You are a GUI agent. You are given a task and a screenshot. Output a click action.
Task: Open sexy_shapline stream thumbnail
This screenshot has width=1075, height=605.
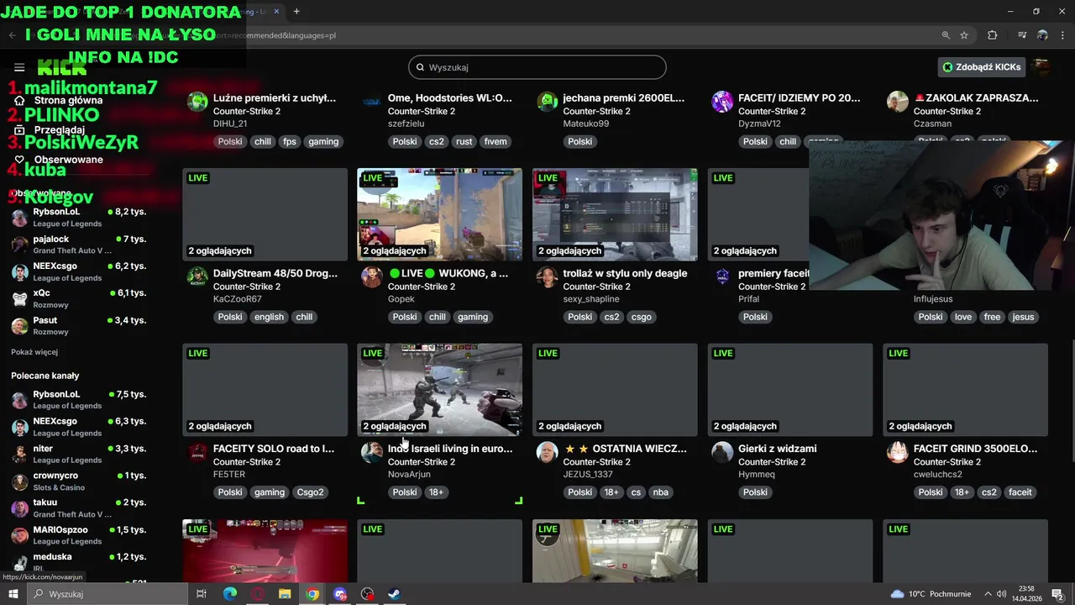(615, 214)
